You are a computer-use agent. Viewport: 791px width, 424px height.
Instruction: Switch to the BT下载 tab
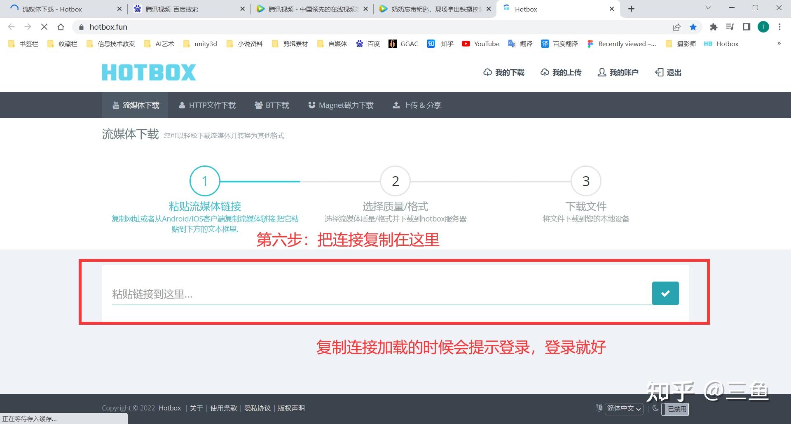[272, 105]
